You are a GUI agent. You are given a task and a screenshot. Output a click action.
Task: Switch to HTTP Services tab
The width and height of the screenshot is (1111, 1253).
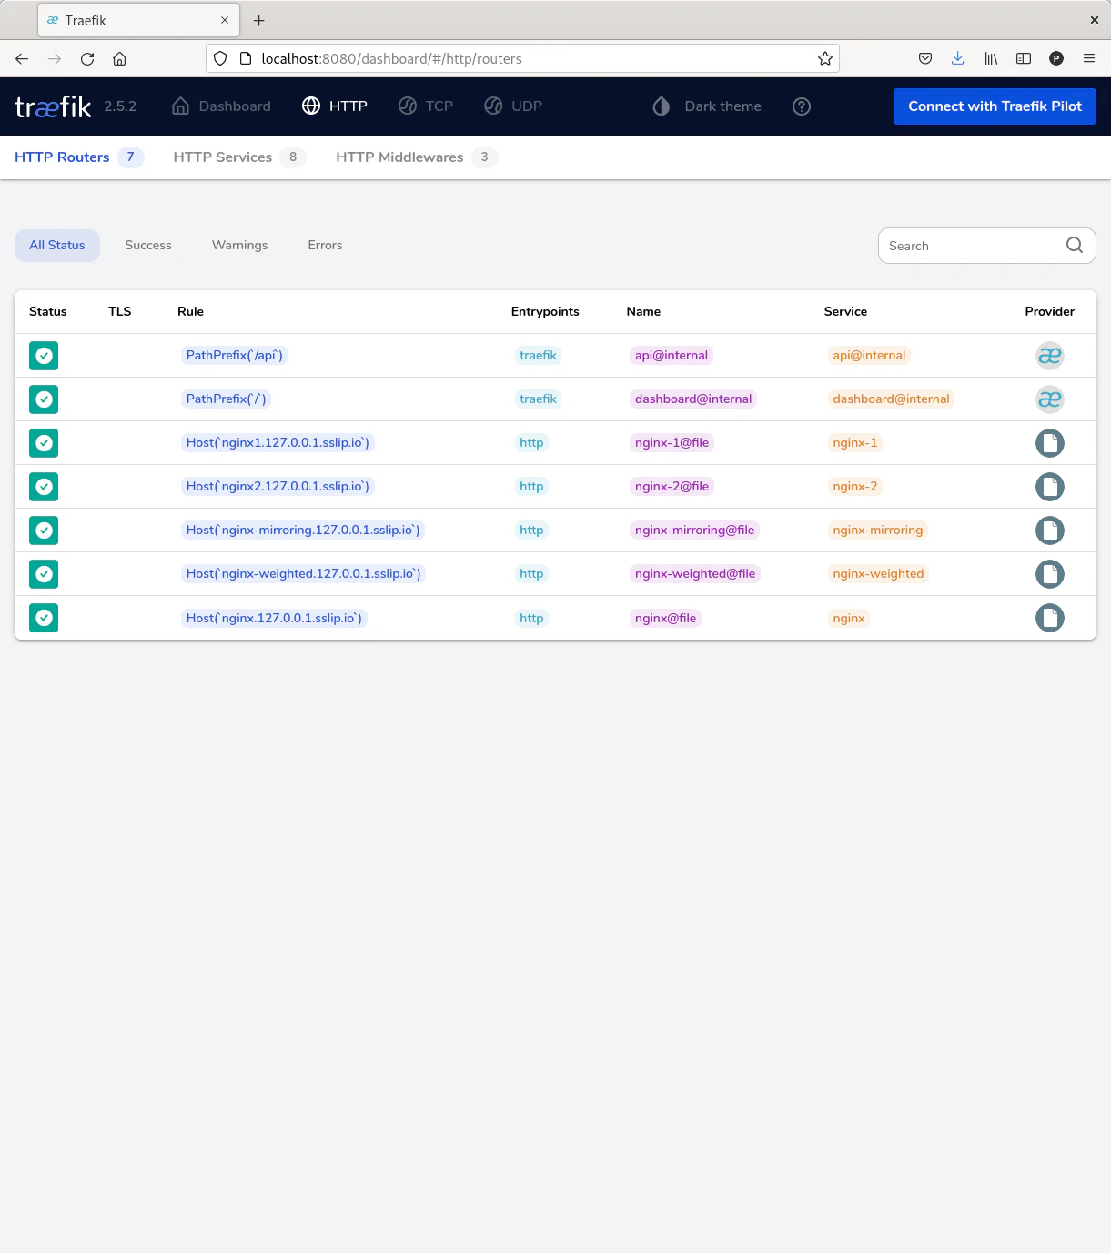(223, 157)
